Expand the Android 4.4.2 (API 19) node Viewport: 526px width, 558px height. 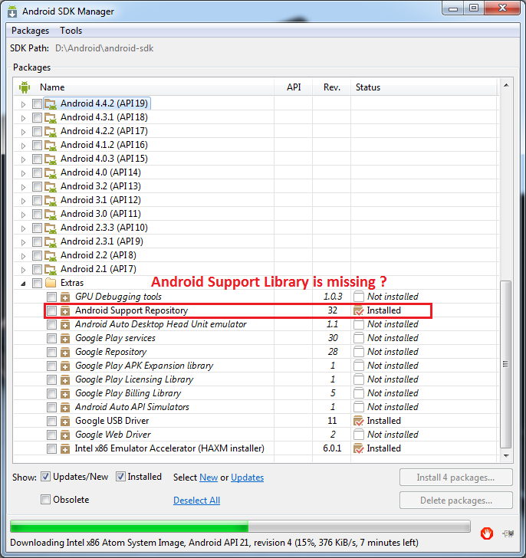pos(23,104)
